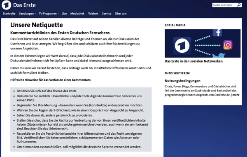This screenshot has height=157, width=247.
Task: Click paragraph starting 'In diesem Rahmen legen wir Wert'
Action: click(72, 58)
